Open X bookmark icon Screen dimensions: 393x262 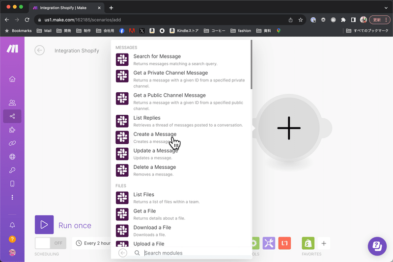(142, 30)
